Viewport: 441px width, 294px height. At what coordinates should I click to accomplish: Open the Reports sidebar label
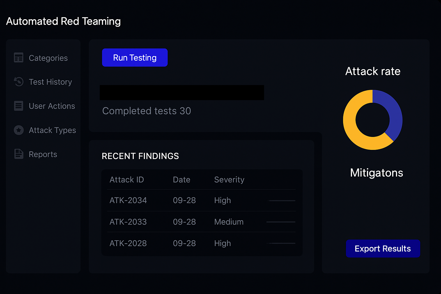43,154
